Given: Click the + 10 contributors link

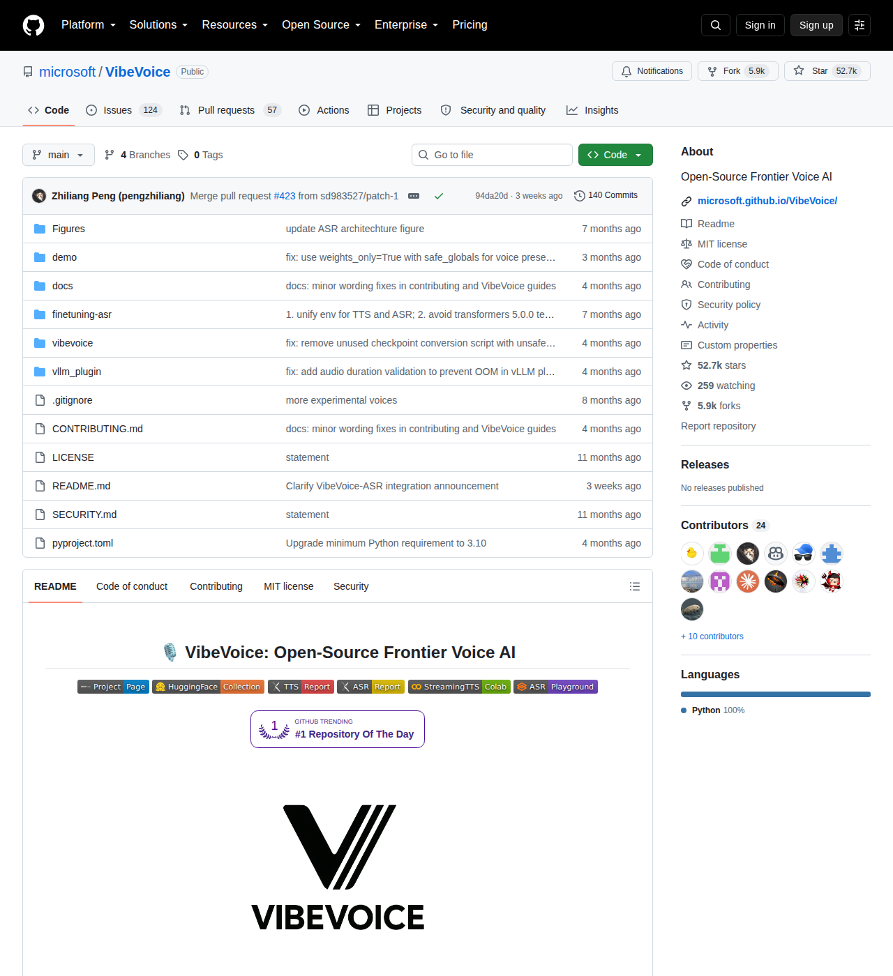Looking at the screenshot, I should tap(712, 636).
